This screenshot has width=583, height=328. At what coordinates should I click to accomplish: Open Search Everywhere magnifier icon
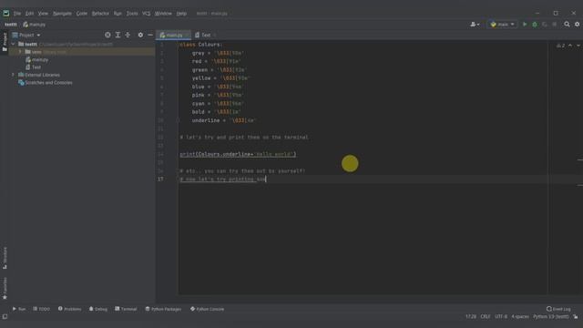click(x=567, y=25)
